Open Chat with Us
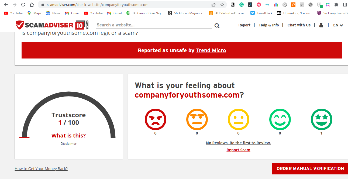Image resolution: width=348 pixels, height=179 pixels. point(299,25)
